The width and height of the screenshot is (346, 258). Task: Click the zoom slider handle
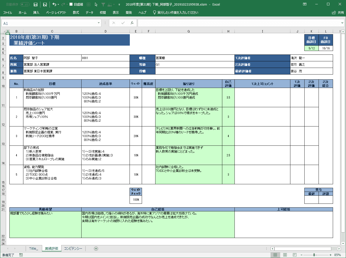coord(314,255)
